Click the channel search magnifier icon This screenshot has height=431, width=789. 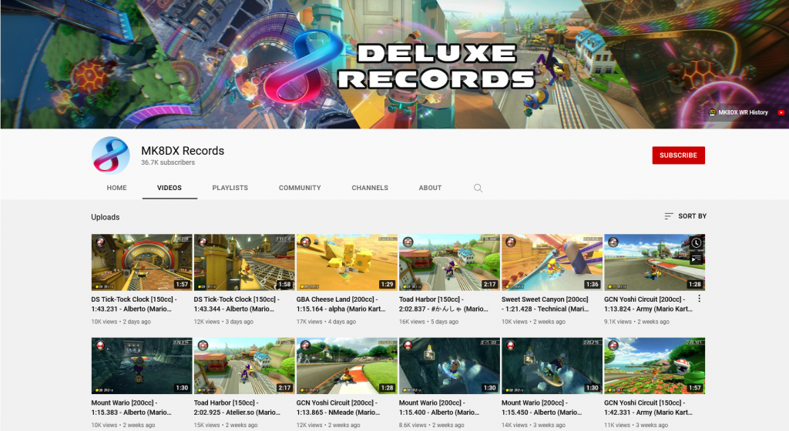(478, 188)
